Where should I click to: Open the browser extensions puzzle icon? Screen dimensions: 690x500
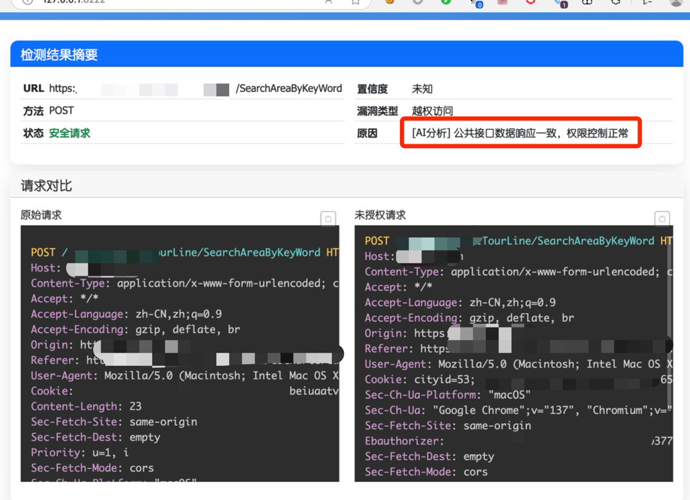(x=615, y=2)
